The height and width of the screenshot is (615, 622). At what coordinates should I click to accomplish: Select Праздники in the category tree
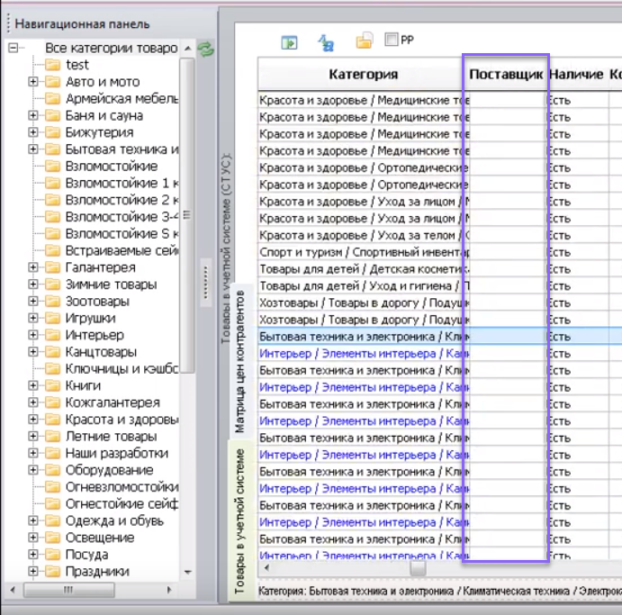tap(97, 572)
